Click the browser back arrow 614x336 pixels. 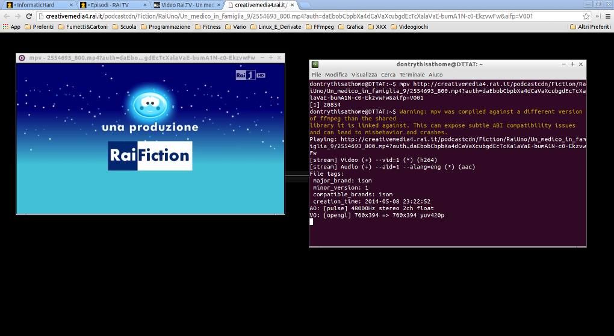point(7,16)
